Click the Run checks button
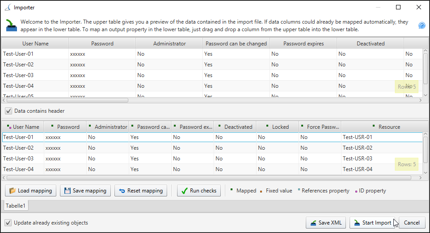 [199, 191]
